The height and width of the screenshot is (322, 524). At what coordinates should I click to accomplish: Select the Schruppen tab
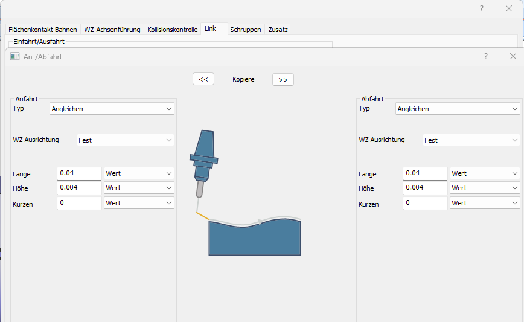click(245, 30)
